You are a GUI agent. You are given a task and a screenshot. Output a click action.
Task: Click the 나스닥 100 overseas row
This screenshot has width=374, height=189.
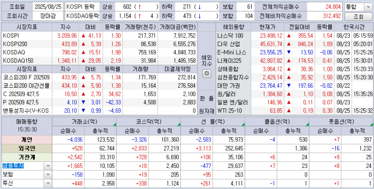click(x=294, y=36)
